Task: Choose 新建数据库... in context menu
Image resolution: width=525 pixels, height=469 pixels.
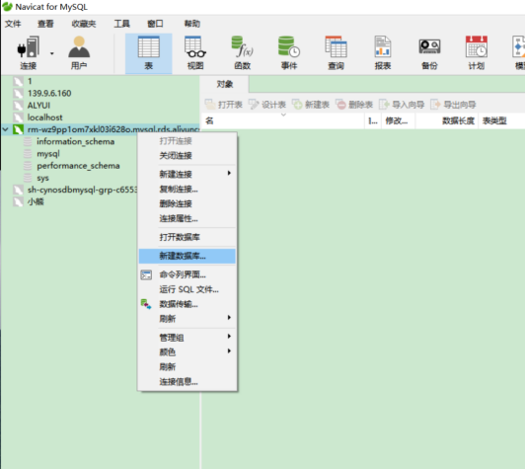Action: click(x=187, y=256)
